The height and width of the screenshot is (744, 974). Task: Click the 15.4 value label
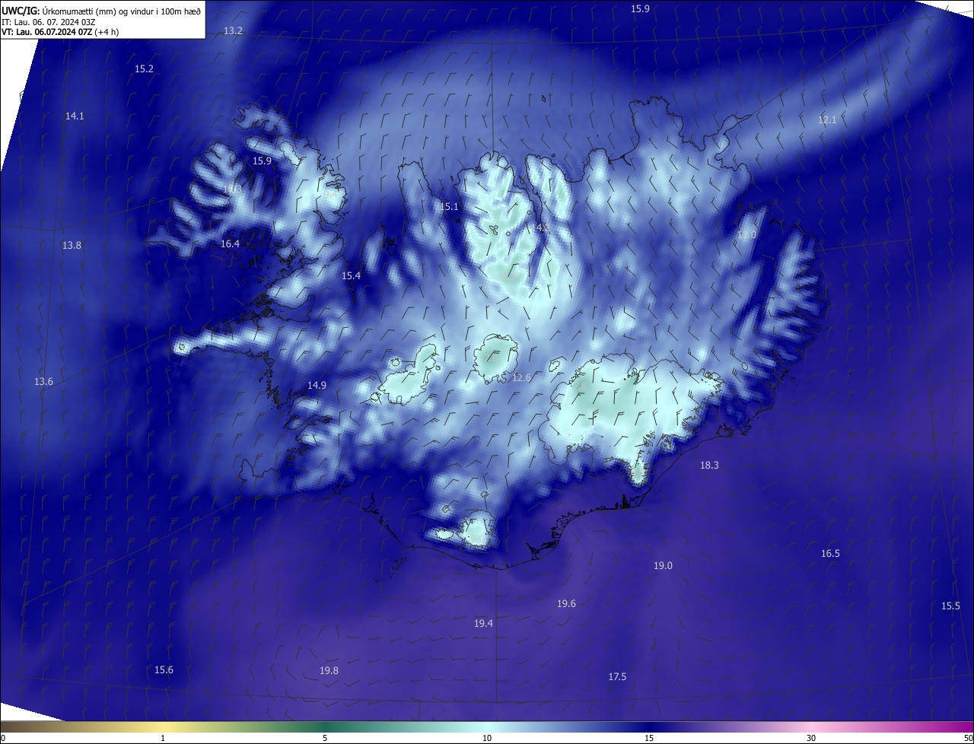(351, 276)
